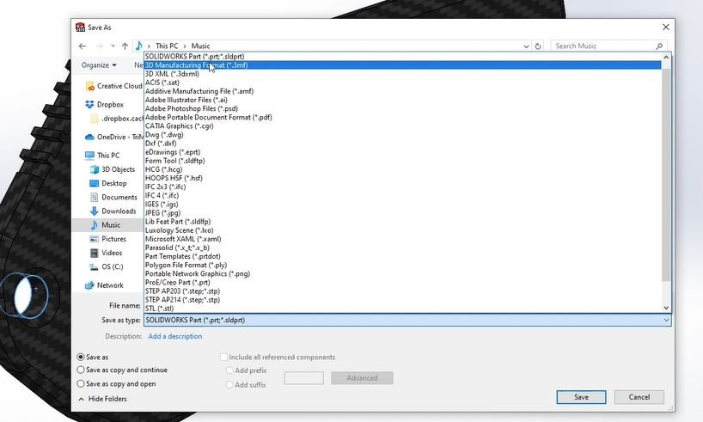Click the Add a description link
The width and height of the screenshot is (703, 422).
tap(174, 336)
